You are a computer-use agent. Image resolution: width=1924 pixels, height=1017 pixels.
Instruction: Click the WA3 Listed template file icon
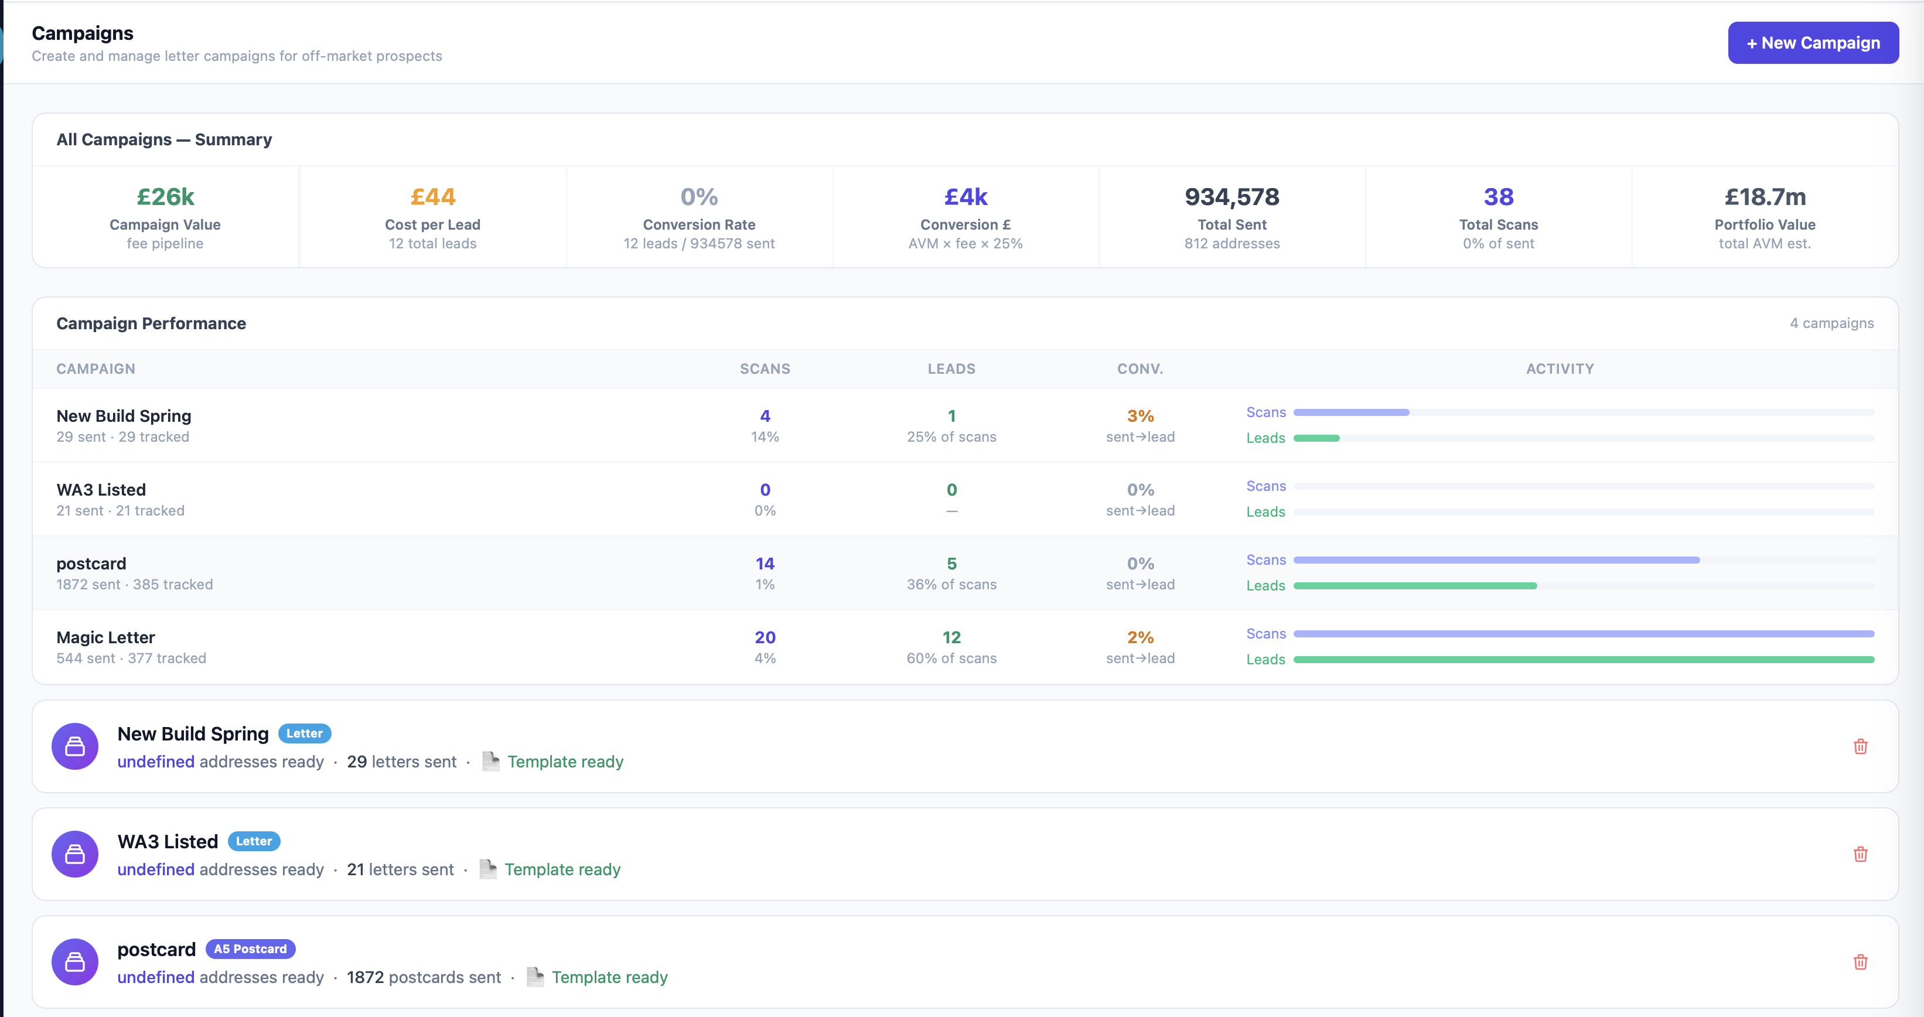pos(487,868)
